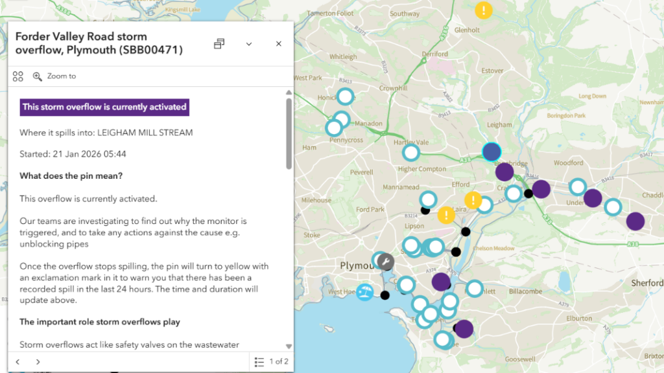Click the highlighted selected pin near Leigham
This screenshot has width=664, height=373.
point(492,152)
